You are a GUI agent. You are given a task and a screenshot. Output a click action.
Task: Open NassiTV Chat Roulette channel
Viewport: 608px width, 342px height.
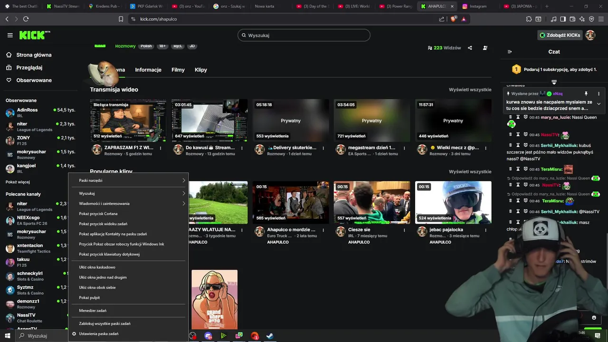click(x=36, y=318)
